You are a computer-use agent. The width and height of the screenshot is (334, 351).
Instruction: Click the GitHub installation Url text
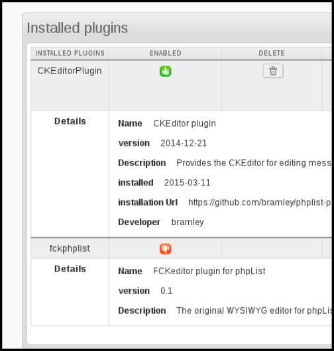point(260,203)
